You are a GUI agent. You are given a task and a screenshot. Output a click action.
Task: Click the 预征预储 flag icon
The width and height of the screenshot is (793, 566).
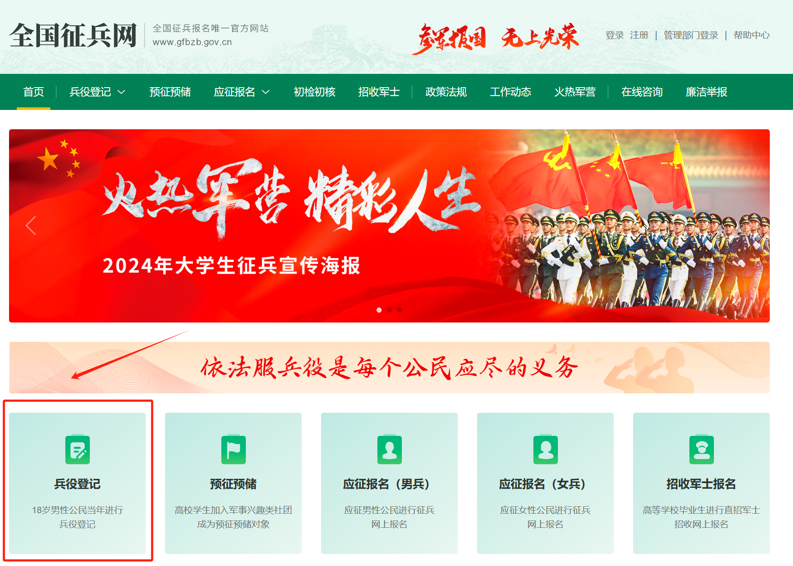[233, 450]
